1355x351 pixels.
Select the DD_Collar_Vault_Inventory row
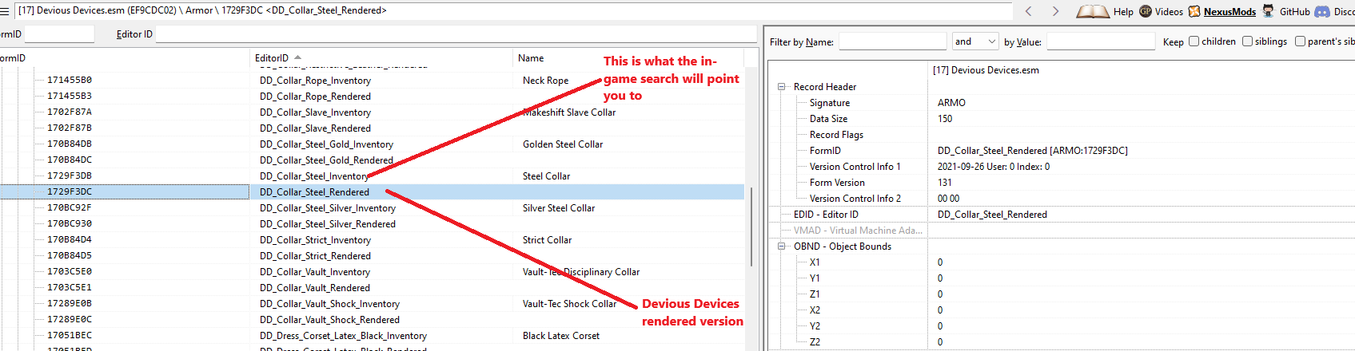(372, 272)
